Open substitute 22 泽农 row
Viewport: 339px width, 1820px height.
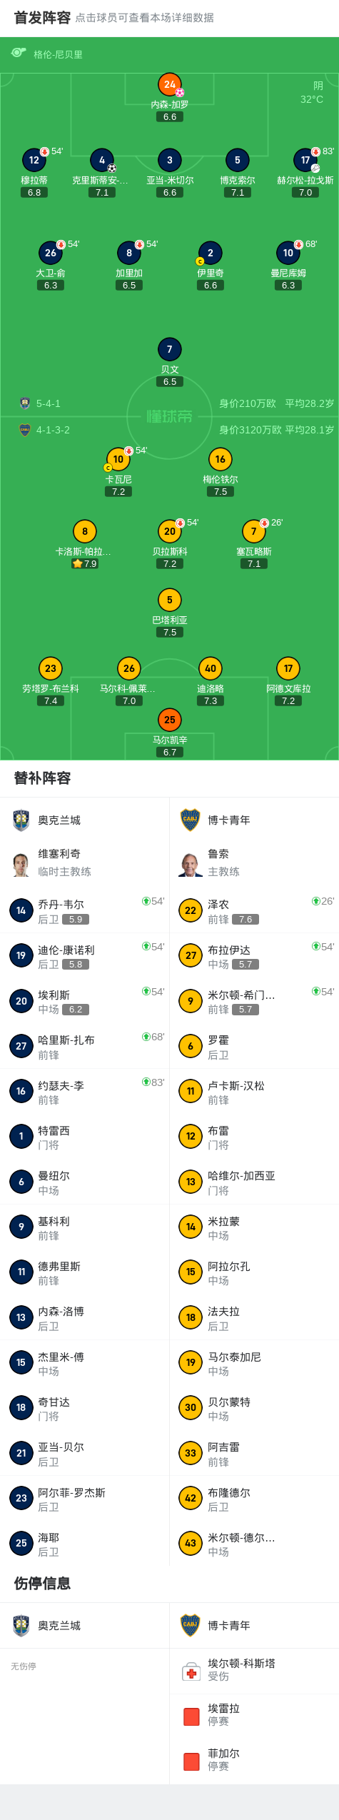254,911
